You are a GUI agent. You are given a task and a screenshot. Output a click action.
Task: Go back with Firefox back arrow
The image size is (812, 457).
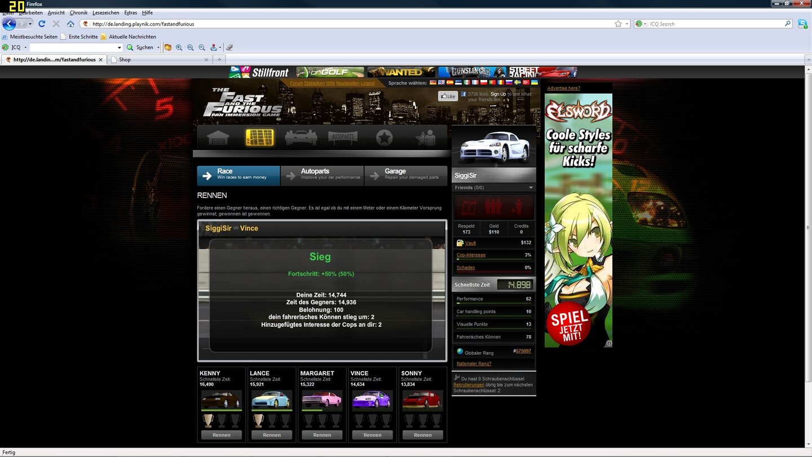9,24
